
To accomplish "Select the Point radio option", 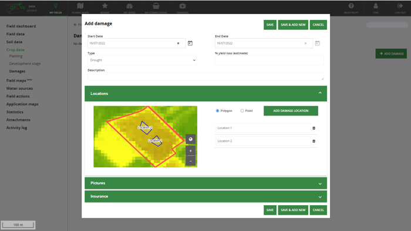I will click(x=242, y=111).
